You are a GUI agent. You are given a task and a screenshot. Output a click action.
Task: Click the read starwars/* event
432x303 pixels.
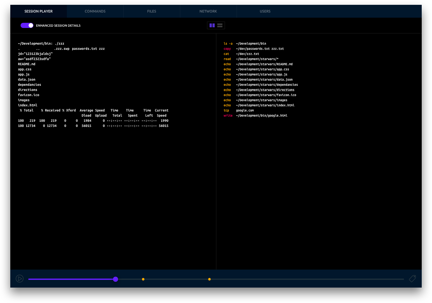pyautogui.click(x=251, y=59)
